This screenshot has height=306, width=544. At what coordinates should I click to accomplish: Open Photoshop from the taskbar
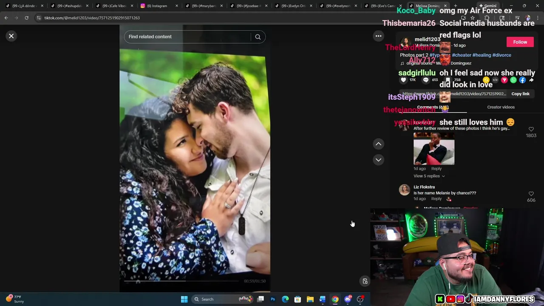[273, 299]
